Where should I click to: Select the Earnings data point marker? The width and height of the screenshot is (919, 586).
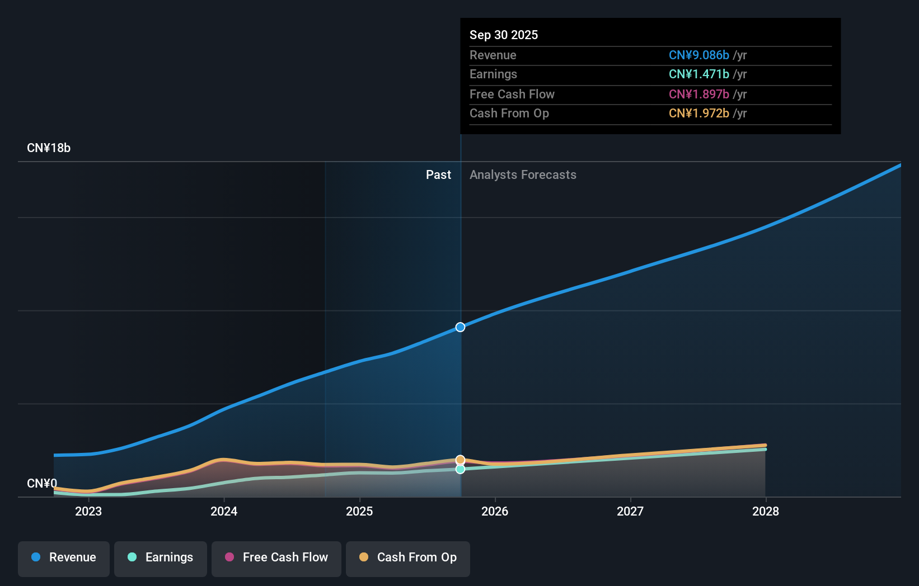[460, 470]
